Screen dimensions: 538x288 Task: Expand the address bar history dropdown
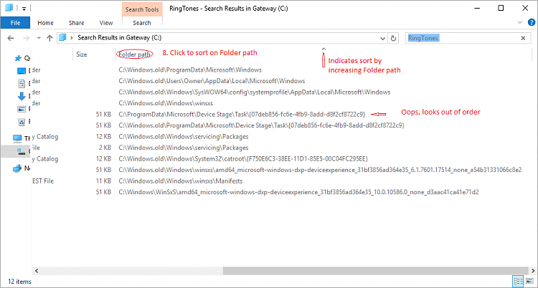pos(383,39)
